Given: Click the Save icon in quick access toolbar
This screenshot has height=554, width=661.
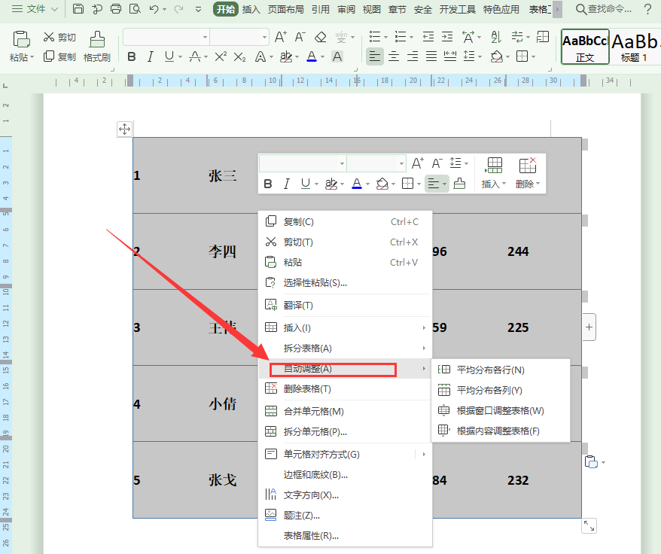Looking at the screenshot, I should (x=78, y=9).
